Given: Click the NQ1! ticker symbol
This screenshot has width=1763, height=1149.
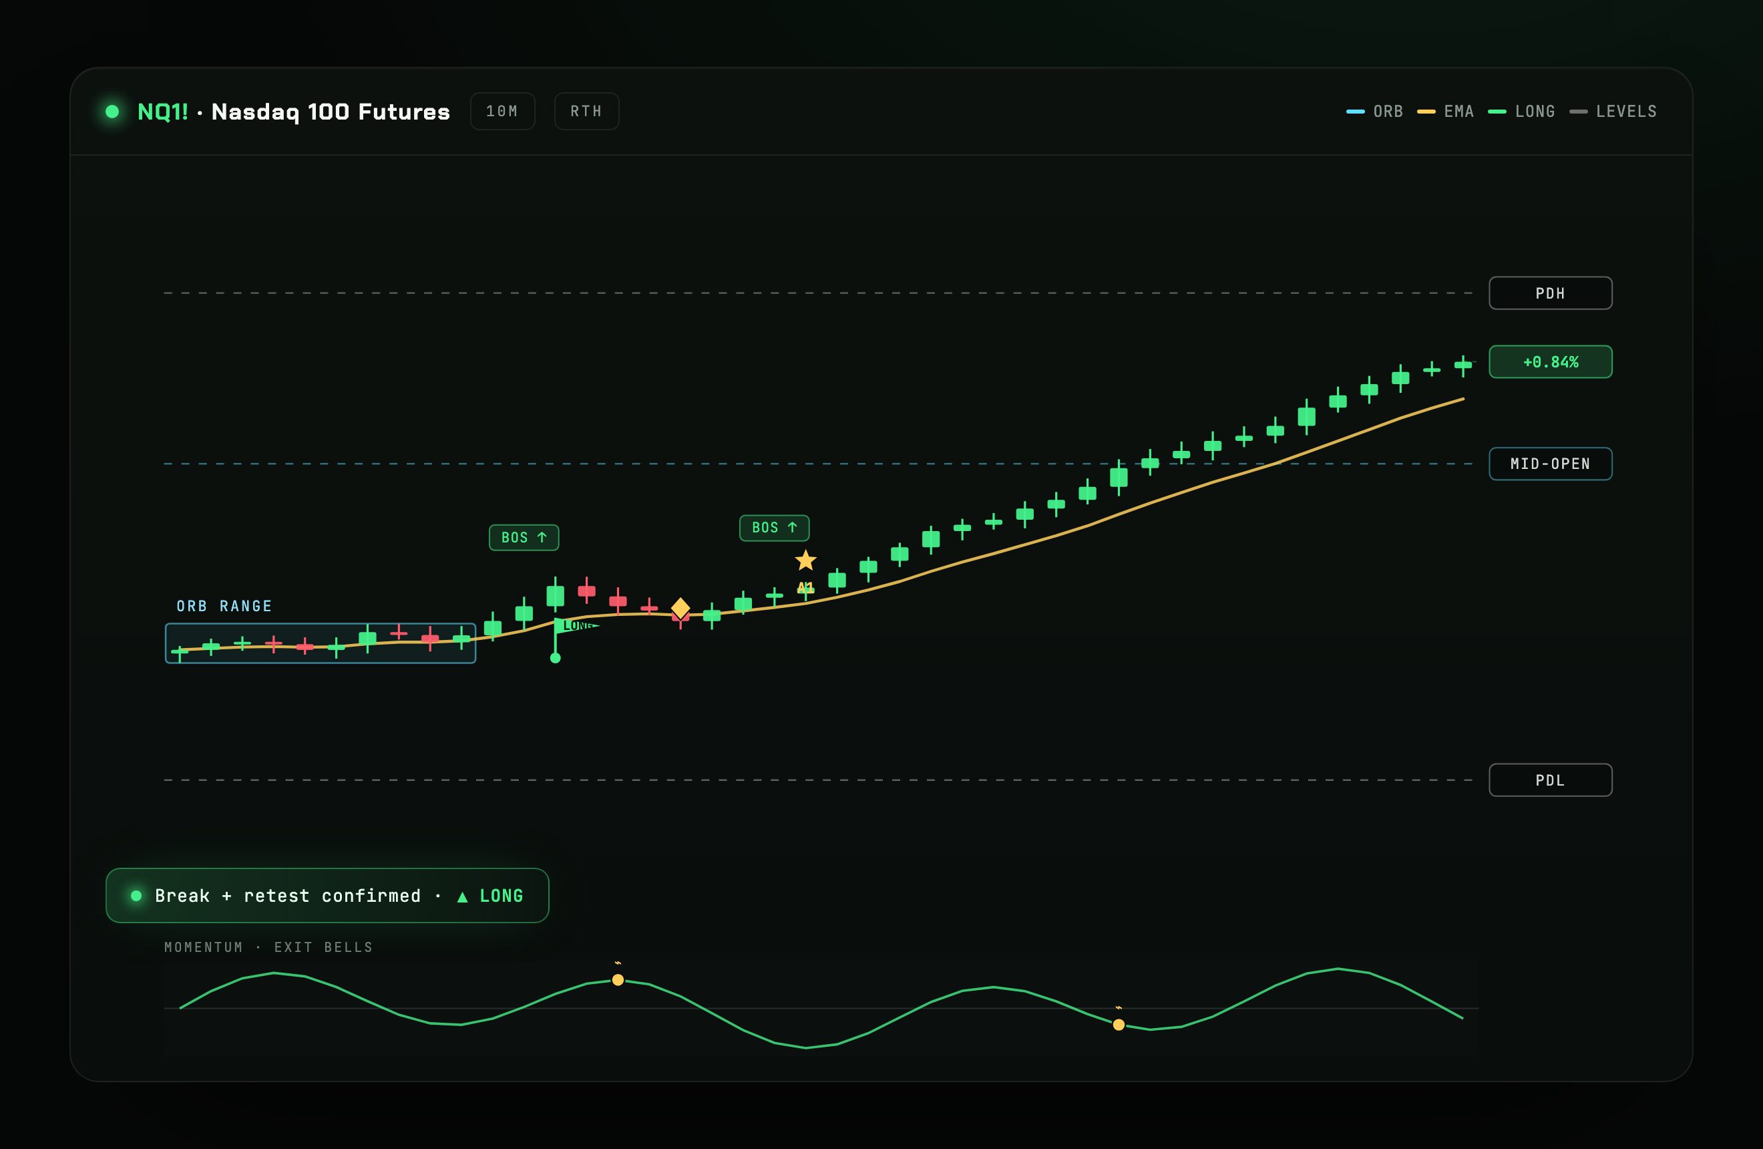Looking at the screenshot, I should point(162,111).
